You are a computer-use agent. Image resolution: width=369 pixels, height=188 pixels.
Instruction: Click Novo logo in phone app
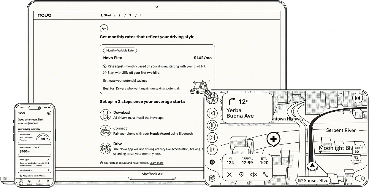[x=22, y=113]
